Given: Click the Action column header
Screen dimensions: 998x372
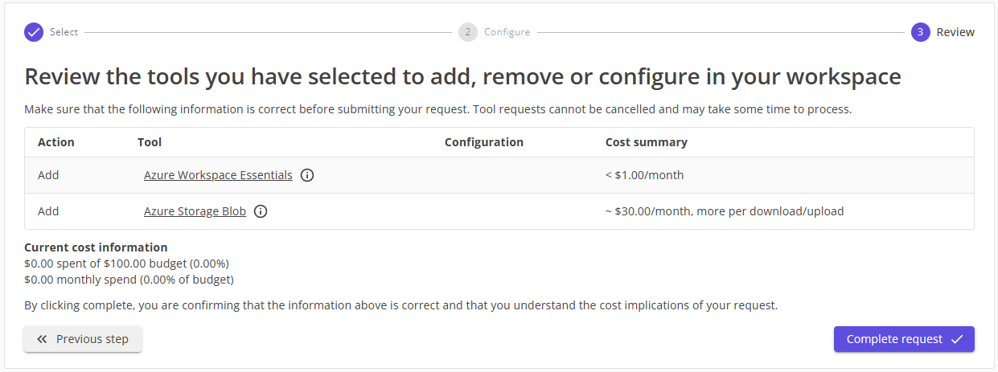Looking at the screenshot, I should tap(55, 142).
